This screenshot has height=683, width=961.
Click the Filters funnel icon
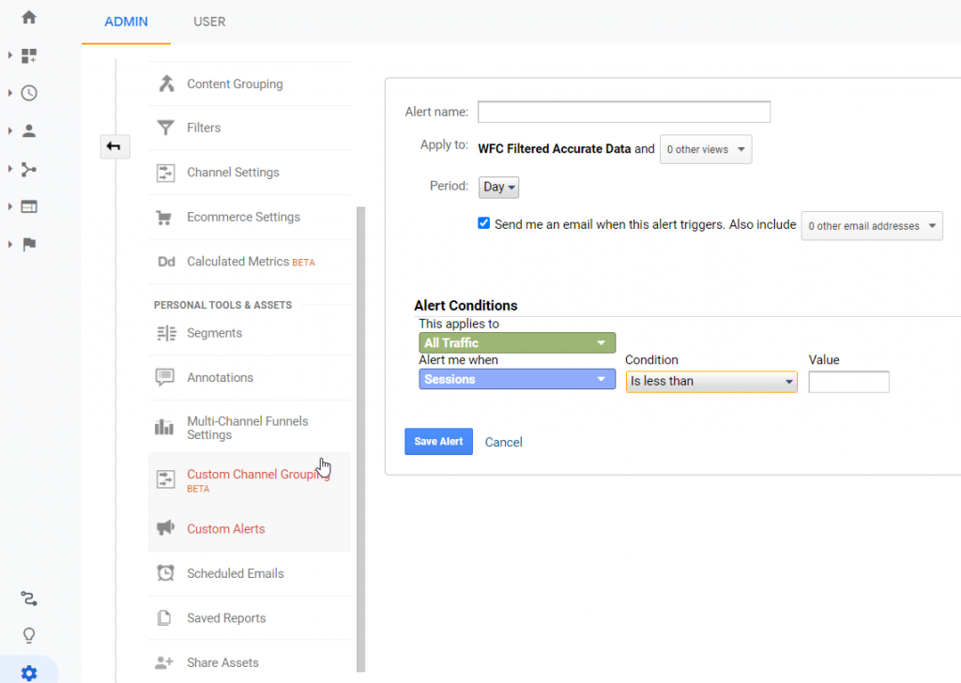click(165, 128)
